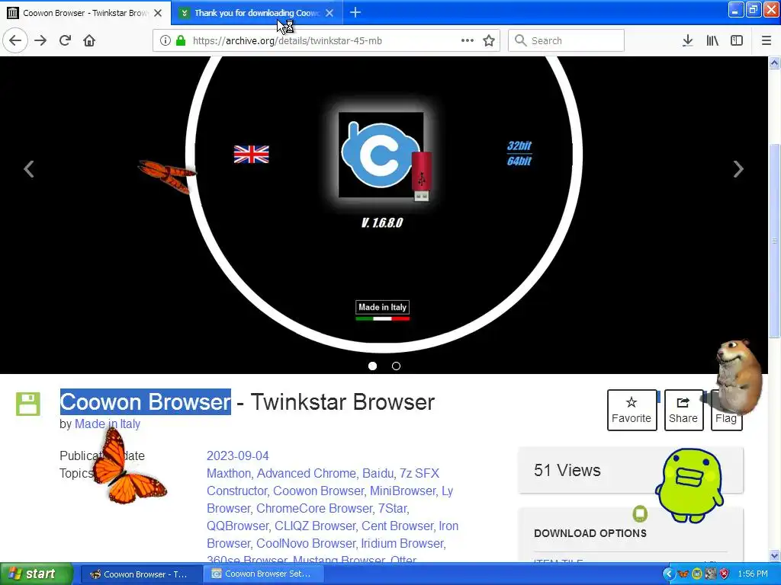
Task: Focus the Search box in toolbar
Action: click(x=567, y=40)
